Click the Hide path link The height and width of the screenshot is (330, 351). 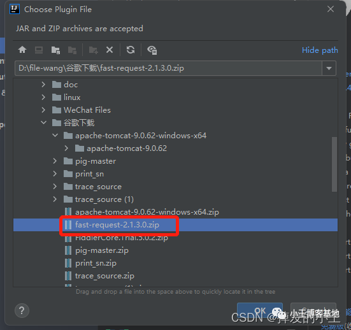point(320,50)
